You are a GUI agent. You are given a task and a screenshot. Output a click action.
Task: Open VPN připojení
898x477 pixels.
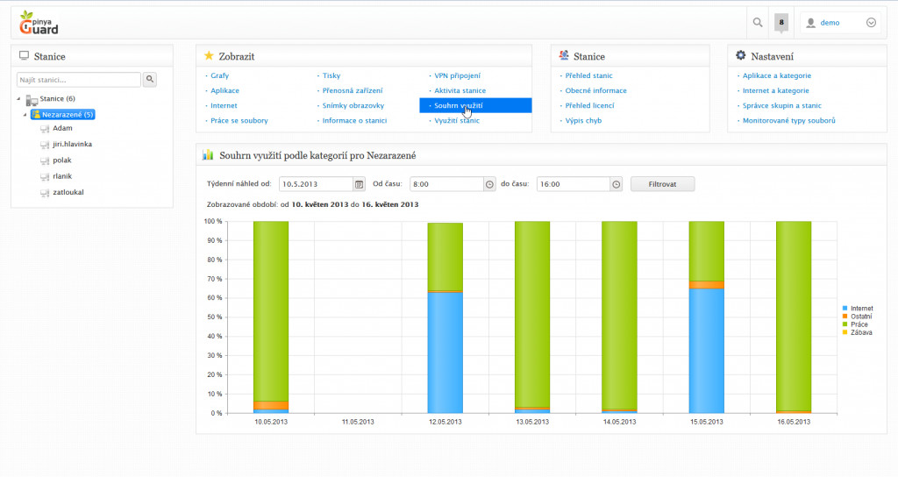(457, 75)
